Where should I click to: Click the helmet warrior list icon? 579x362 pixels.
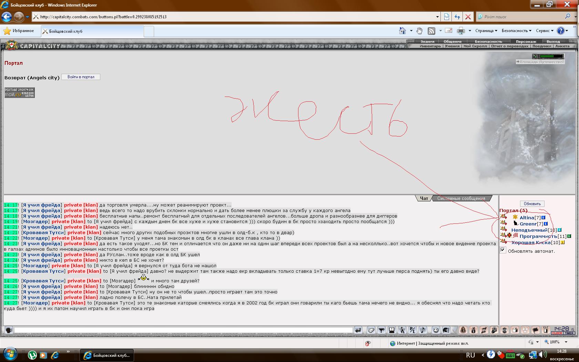(446, 330)
